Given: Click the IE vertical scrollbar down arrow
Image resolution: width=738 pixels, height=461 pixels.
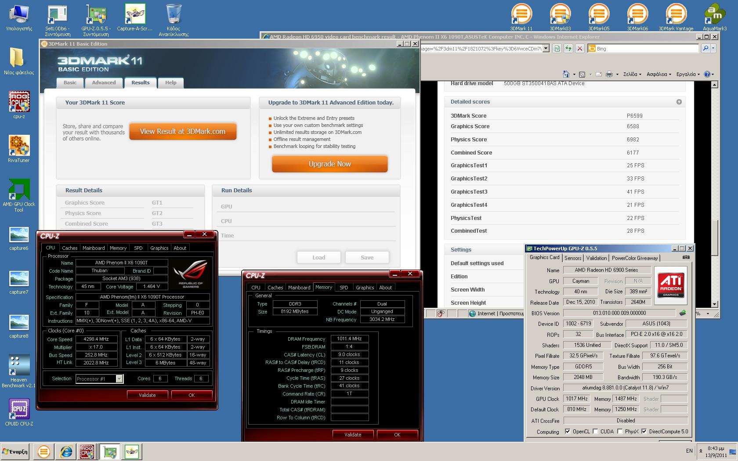Looking at the screenshot, I should (714, 304).
